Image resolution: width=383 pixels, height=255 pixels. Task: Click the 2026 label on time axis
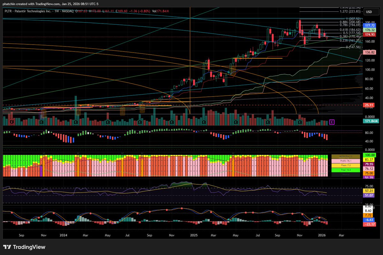click(x=322, y=235)
